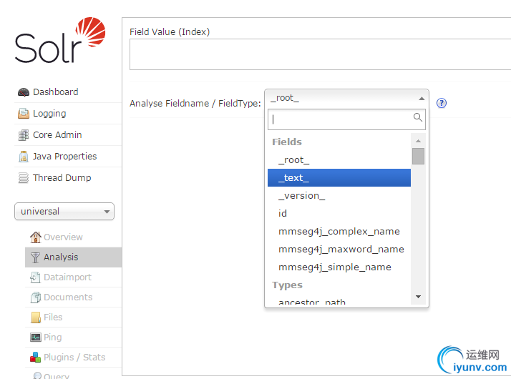511x379 pixels.
Task: Choose mmseg4j_maxword_name field
Action: click(x=339, y=250)
